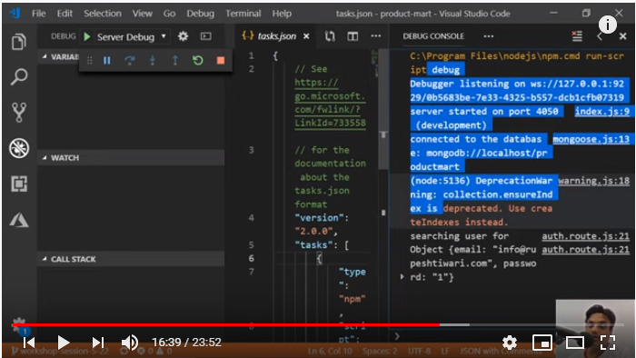Open the Explorer files icon in activity bar
636x358 pixels.
coord(19,41)
